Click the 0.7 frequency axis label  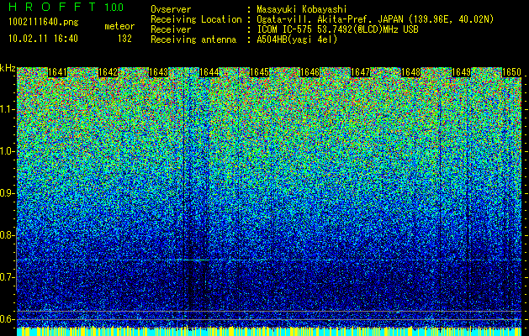8,277
